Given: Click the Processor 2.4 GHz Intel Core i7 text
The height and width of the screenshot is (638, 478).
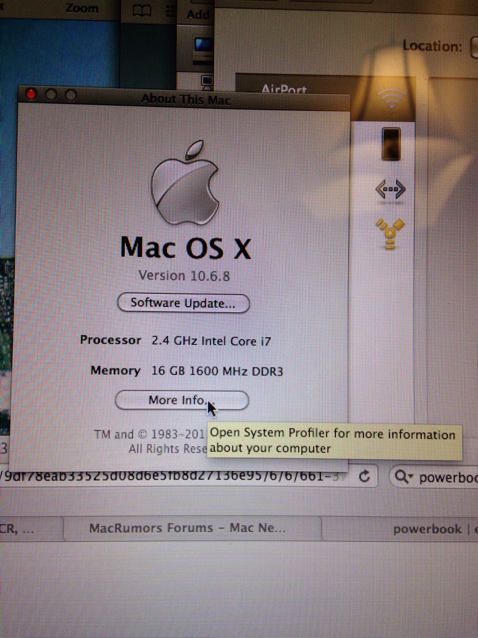Looking at the screenshot, I should (176, 341).
